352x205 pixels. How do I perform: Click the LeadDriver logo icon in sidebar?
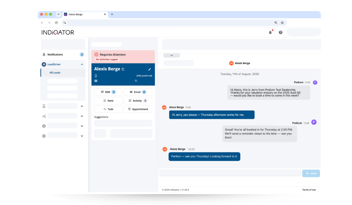[44, 64]
